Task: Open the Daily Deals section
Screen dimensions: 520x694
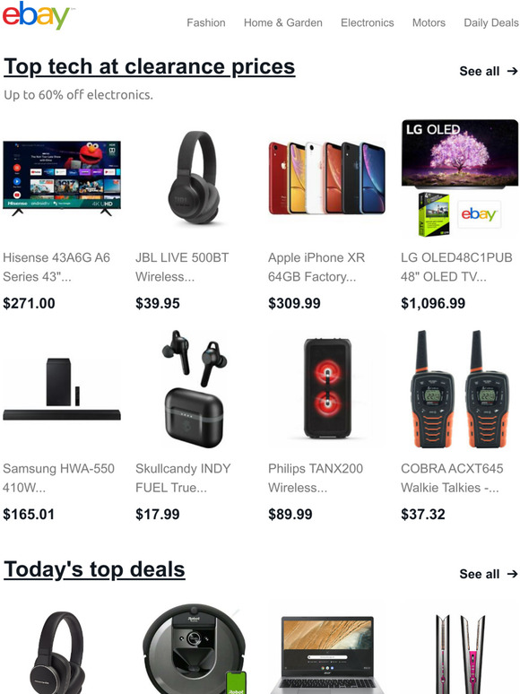Action: pos(491,22)
